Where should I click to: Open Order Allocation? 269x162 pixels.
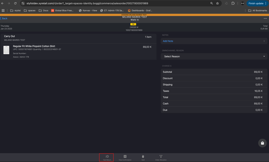(x=161, y=158)
